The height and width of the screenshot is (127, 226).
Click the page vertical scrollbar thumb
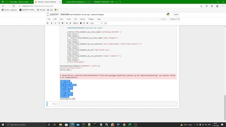[225, 108]
